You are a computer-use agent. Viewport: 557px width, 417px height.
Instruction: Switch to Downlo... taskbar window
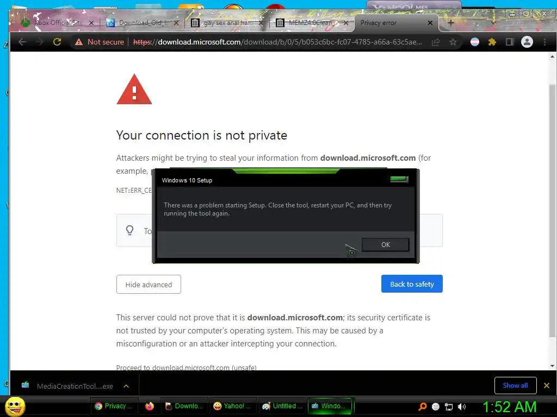click(x=184, y=406)
